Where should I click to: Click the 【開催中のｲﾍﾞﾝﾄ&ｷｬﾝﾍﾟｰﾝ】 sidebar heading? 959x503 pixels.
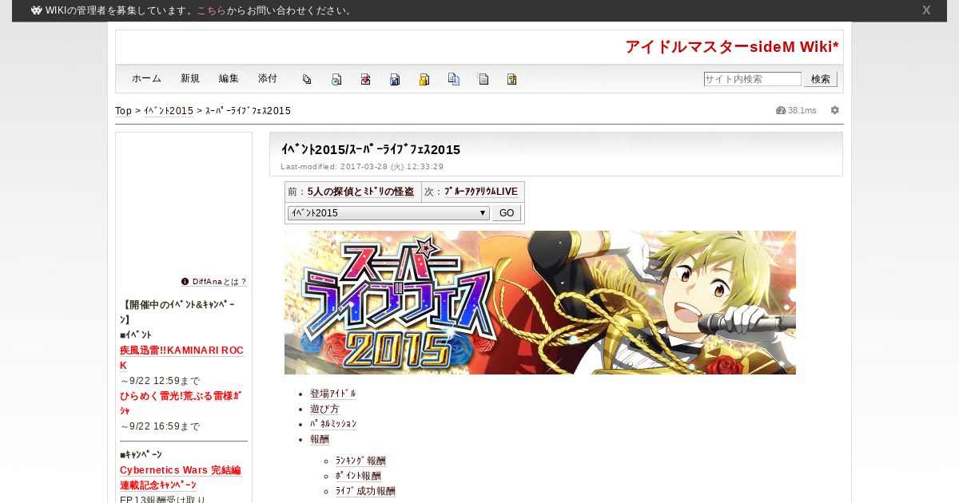pyautogui.click(x=178, y=312)
